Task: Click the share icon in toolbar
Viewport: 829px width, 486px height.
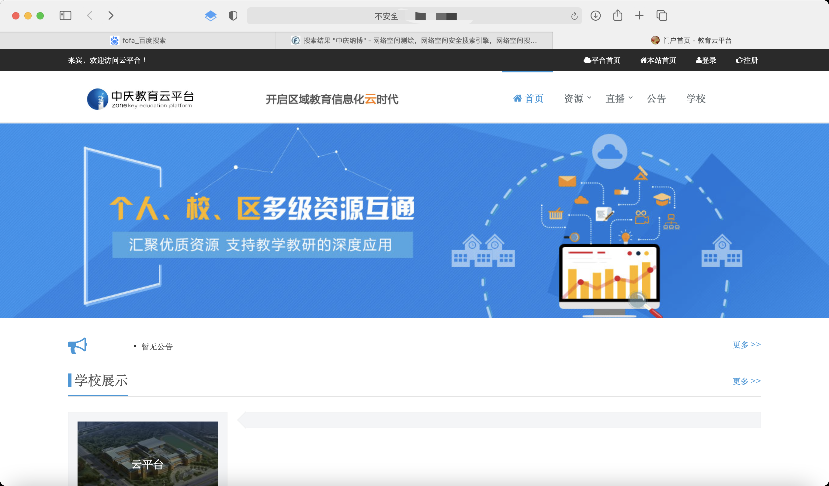Action: point(617,16)
